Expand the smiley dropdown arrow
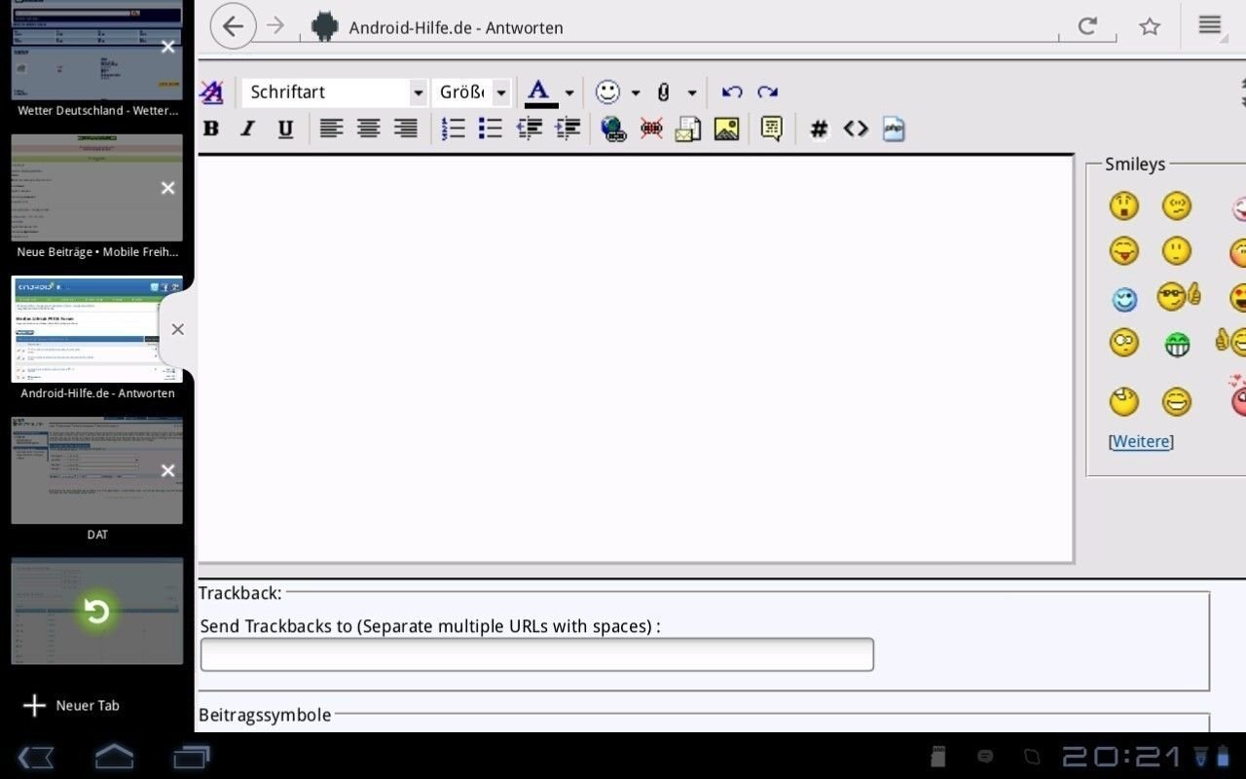 [x=636, y=93]
